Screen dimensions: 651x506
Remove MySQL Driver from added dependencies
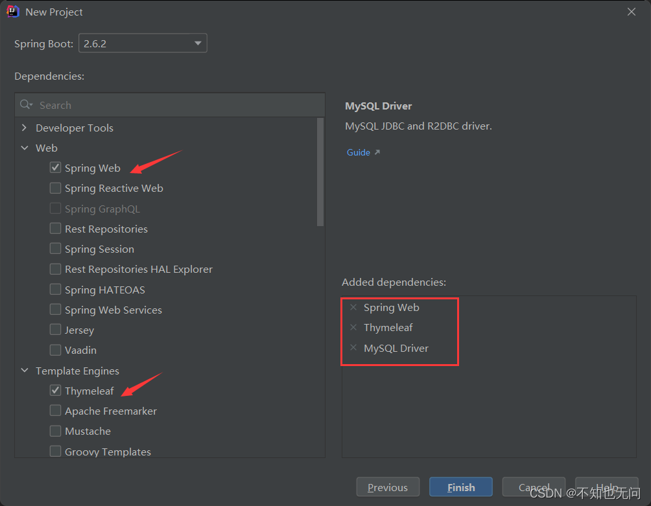tap(353, 347)
